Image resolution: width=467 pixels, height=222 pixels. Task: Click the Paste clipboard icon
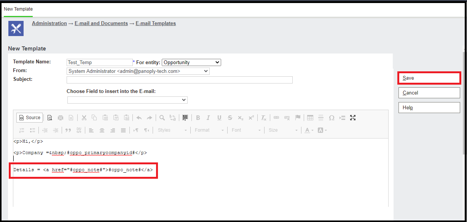[105, 118]
